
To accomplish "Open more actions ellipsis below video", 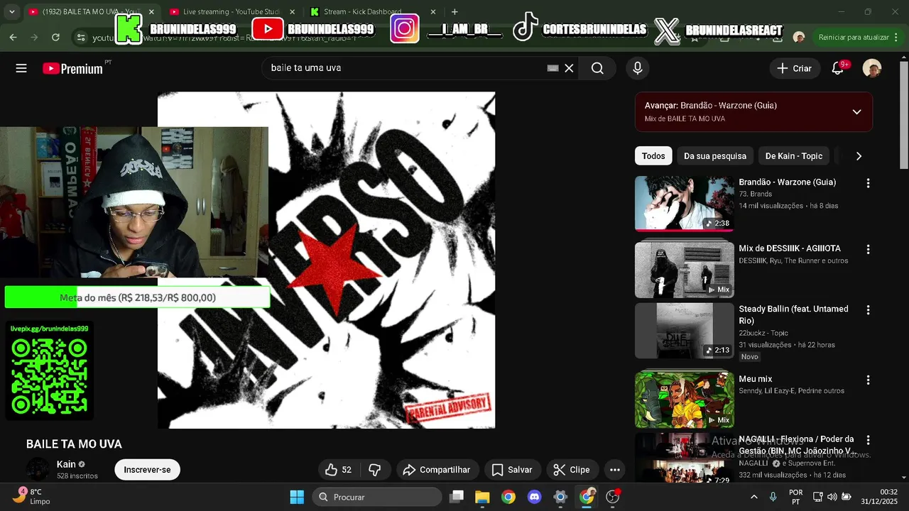I will point(615,470).
